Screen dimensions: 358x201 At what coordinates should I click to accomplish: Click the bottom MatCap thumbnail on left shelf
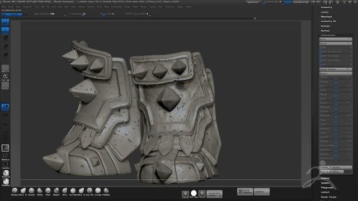6,181
